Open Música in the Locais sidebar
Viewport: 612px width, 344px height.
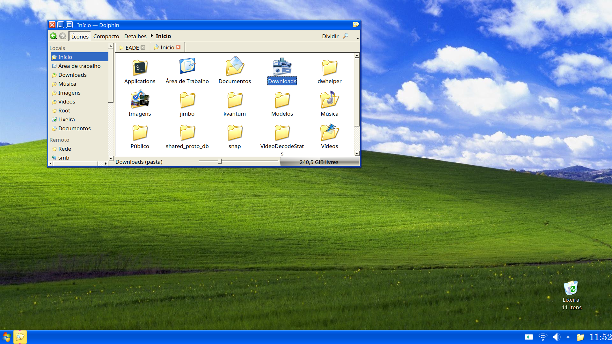click(x=80, y=84)
